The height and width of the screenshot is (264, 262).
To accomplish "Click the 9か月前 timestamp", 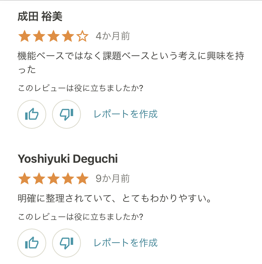I will (x=113, y=179).
